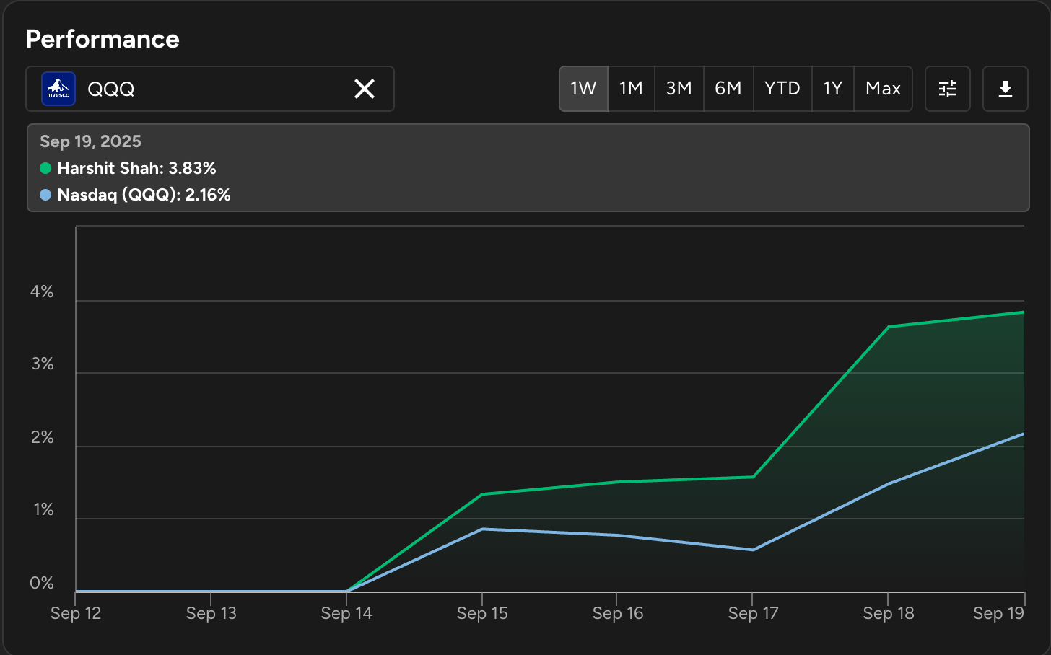Click the Sep 13 axis label
Screen dimensions: 1051x655
211,613
